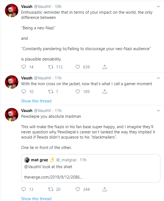Like the tweet with 189 likes
The image size is (164, 201).
[78, 91]
